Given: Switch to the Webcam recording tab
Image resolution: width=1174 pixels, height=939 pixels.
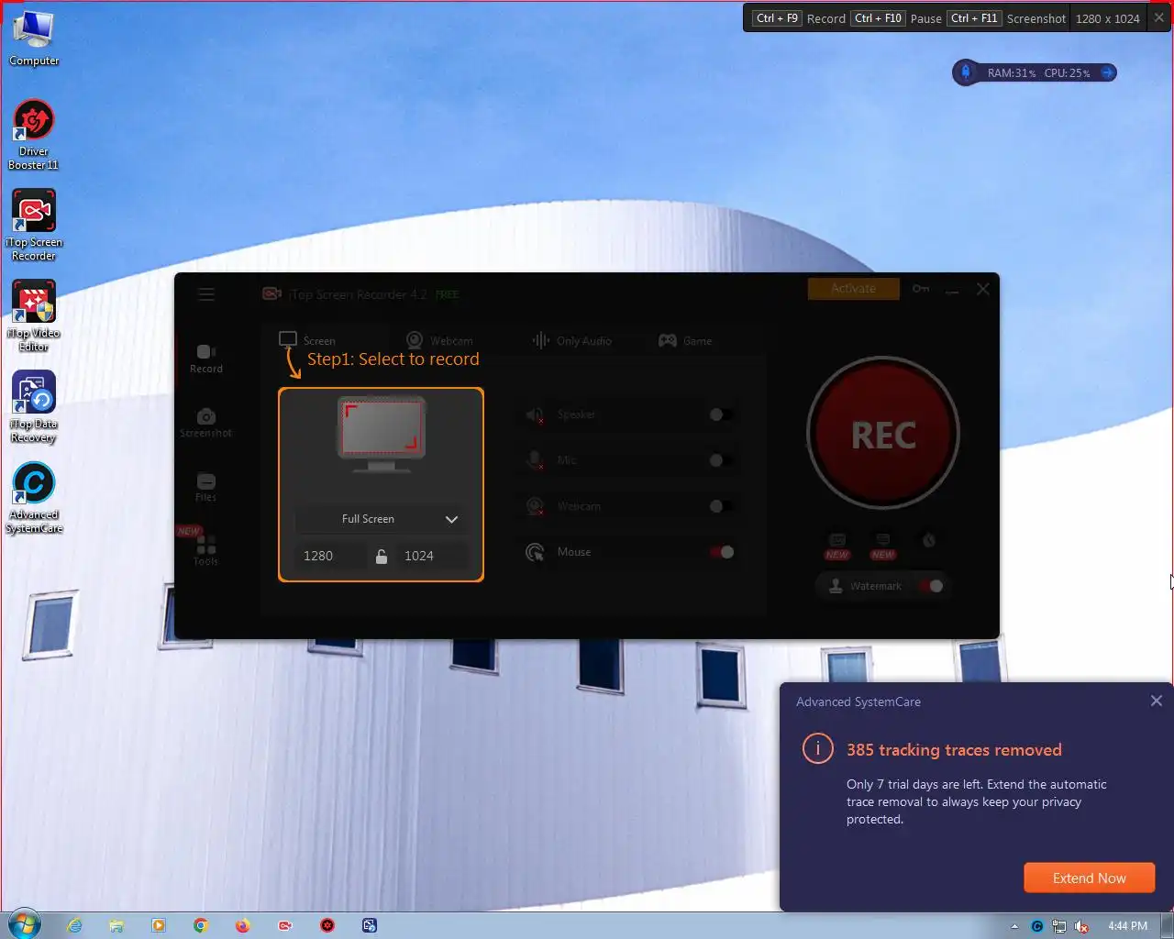Looking at the screenshot, I should tap(440, 340).
